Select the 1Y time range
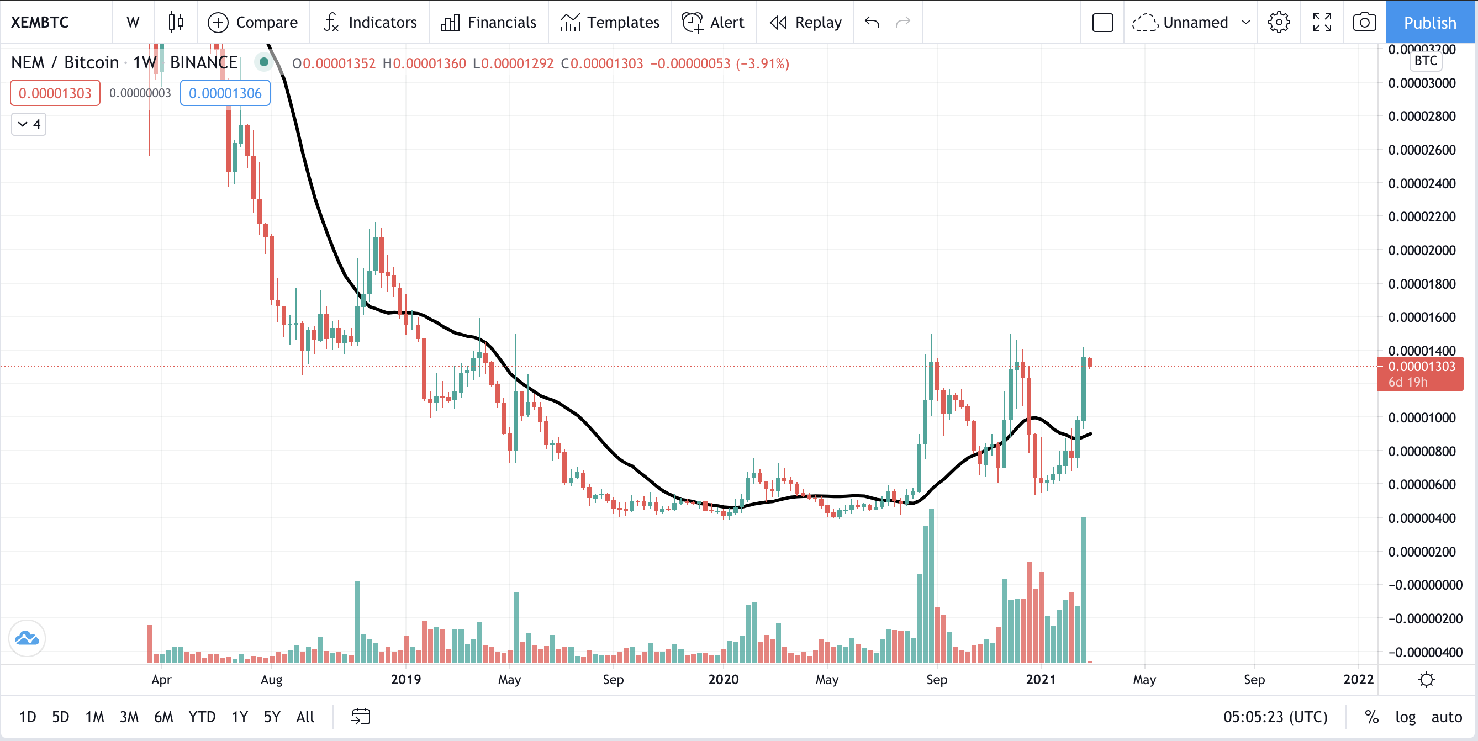 (239, 717)
